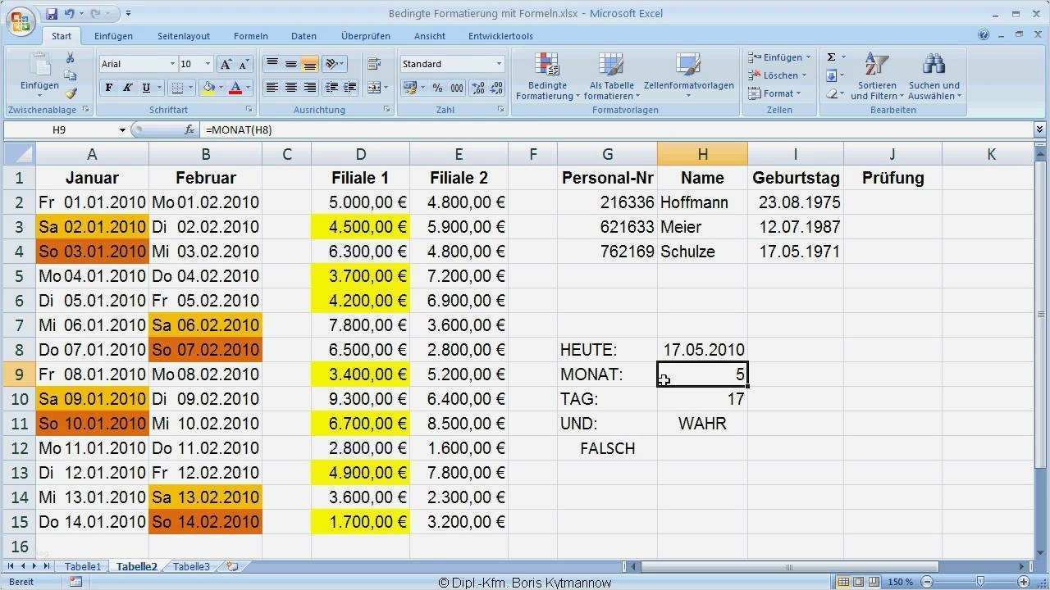Toggle bold formatting on the selection
Image resolution: width=1050 pixels, height=590 pixels.
(107, 87)
